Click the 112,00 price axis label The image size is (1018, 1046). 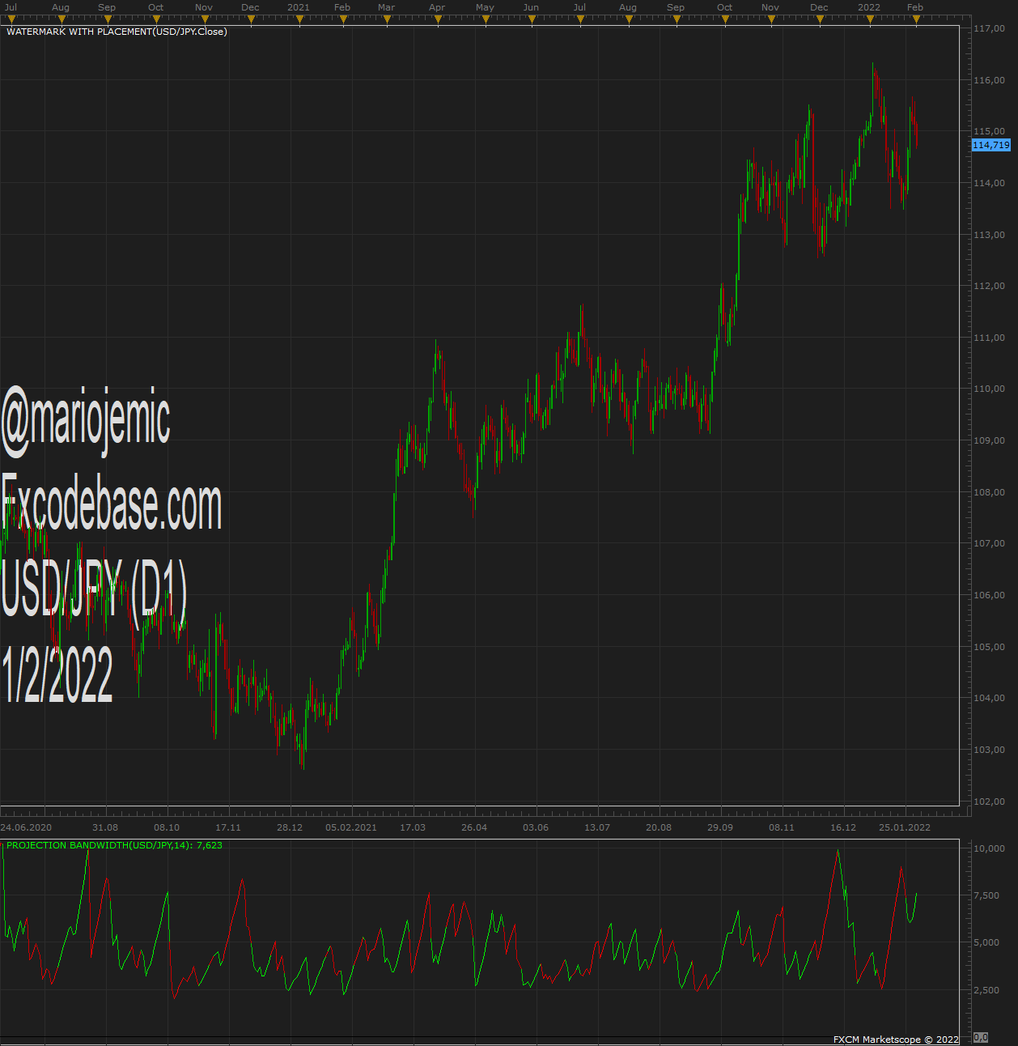click(989, 286)
